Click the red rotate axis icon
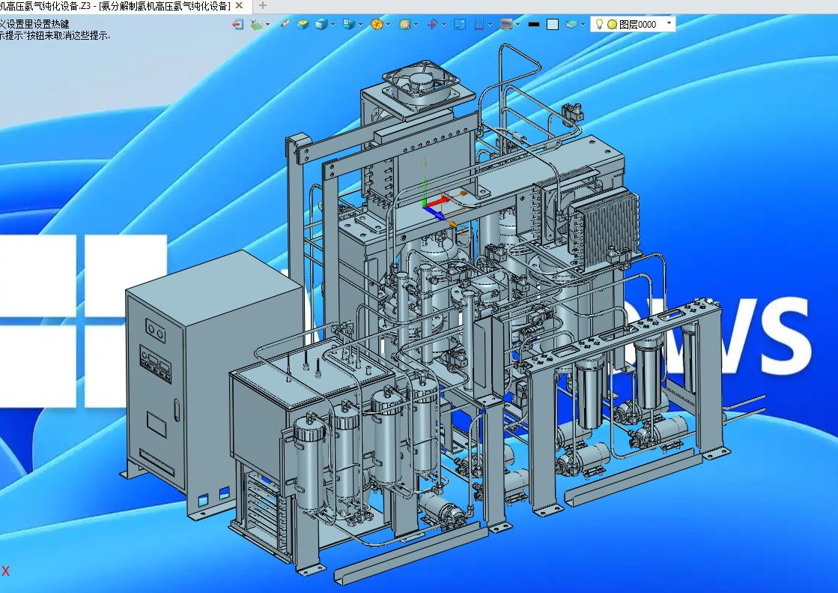 coord(432,24)
